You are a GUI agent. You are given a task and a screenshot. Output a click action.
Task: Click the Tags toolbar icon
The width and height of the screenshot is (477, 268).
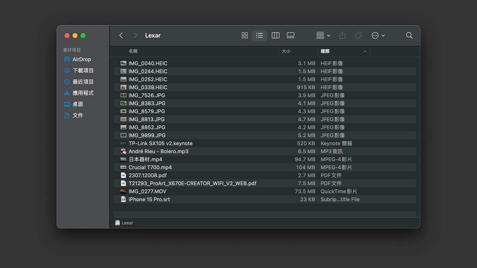coord(358,35)
